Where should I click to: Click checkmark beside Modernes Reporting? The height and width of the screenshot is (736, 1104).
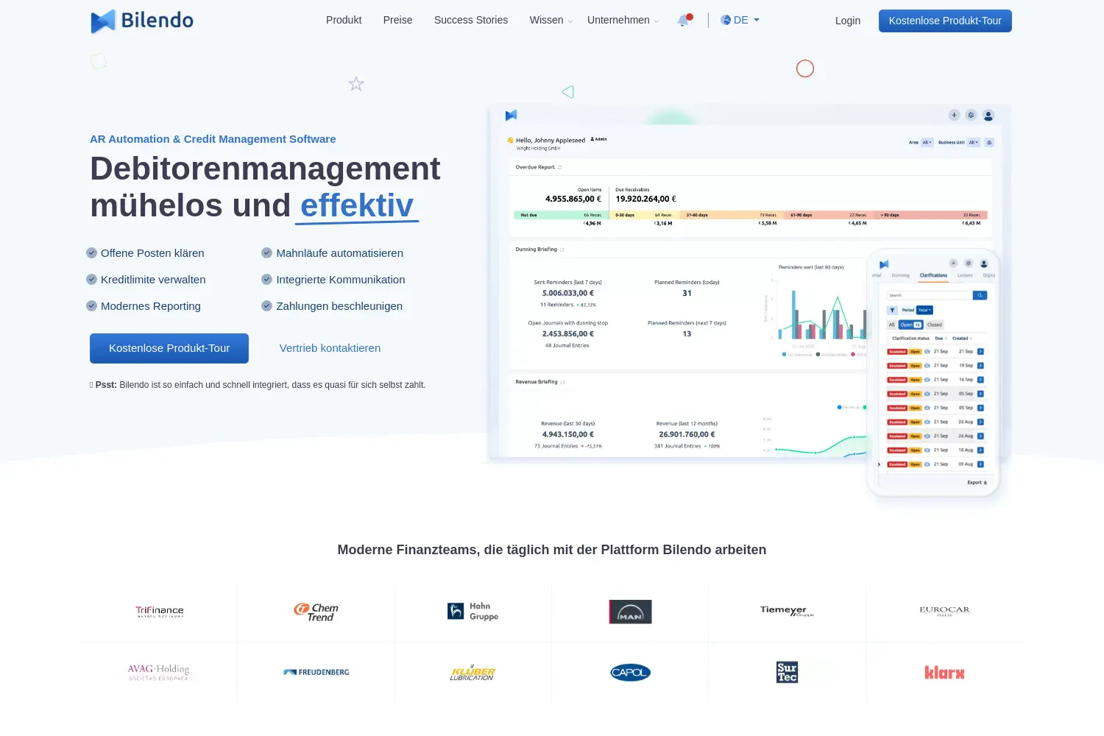pyautogui.click(x=91, y=306)
